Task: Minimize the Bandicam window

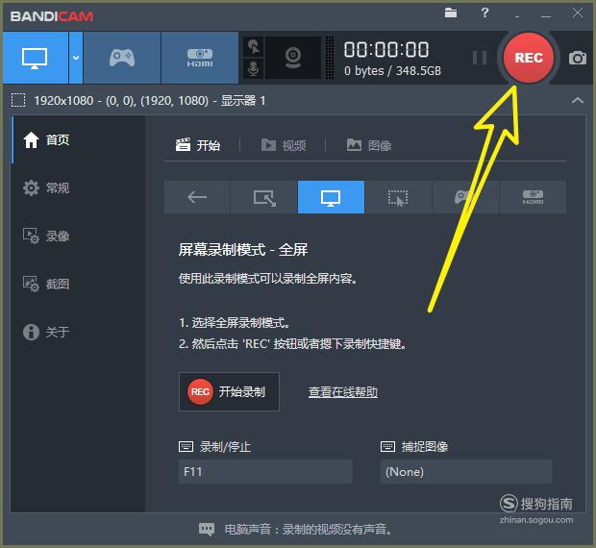Action: click(x=546, y=15)
